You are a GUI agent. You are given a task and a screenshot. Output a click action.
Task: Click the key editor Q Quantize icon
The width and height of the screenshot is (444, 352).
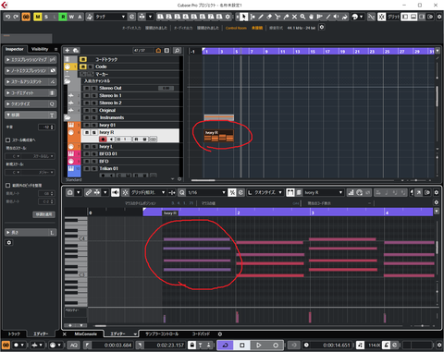point(182,192)
